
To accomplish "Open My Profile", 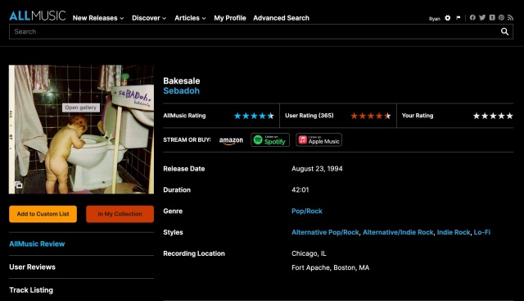I will pyautogui.click(x=230, y=18).
